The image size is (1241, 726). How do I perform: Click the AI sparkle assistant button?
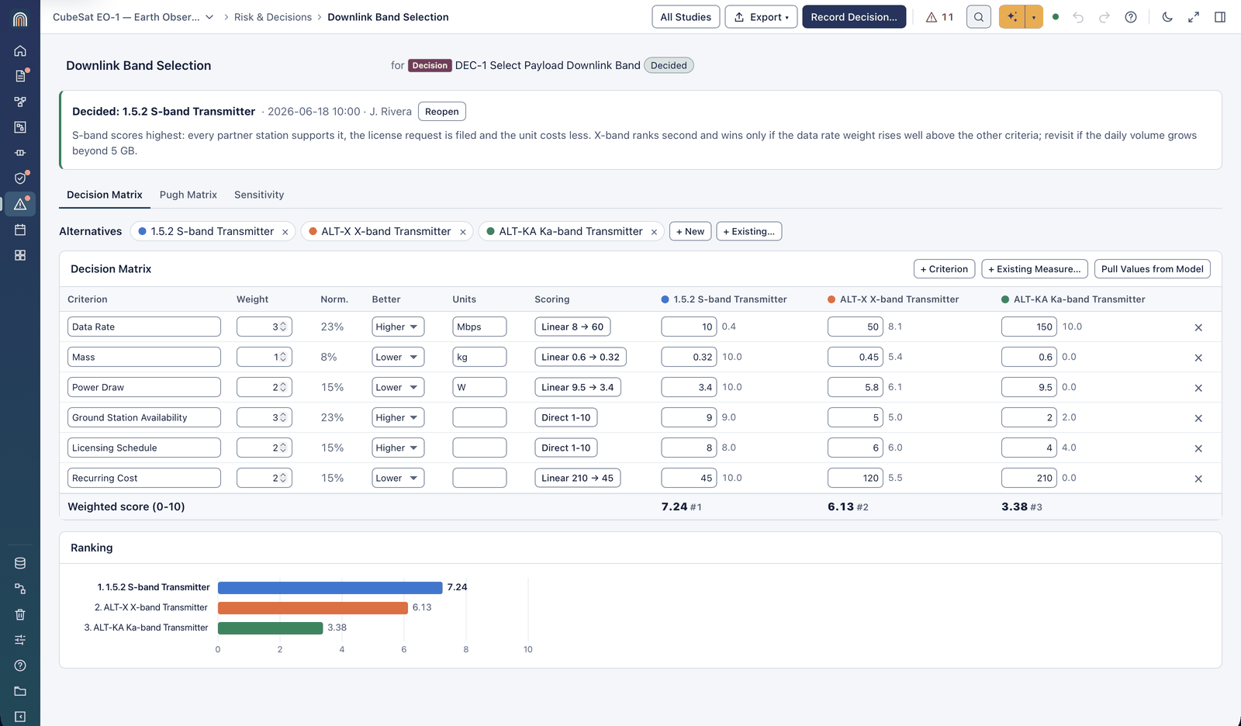tap(1011, 17)
